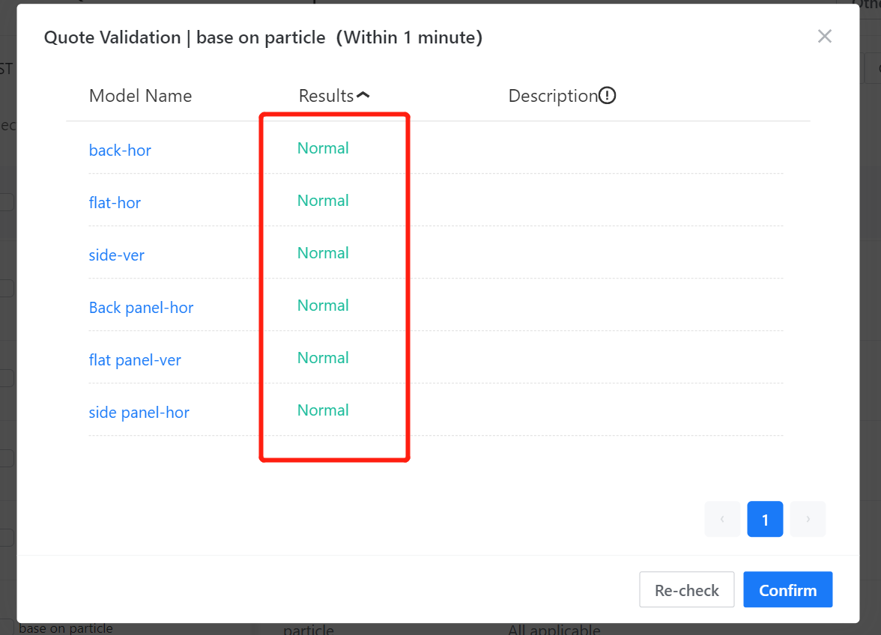The height and width of the screenshot is (635, 881).
Task: Click Normal result for Back panel-hor row
Action: pyautogui.click(x=323, y=306)
